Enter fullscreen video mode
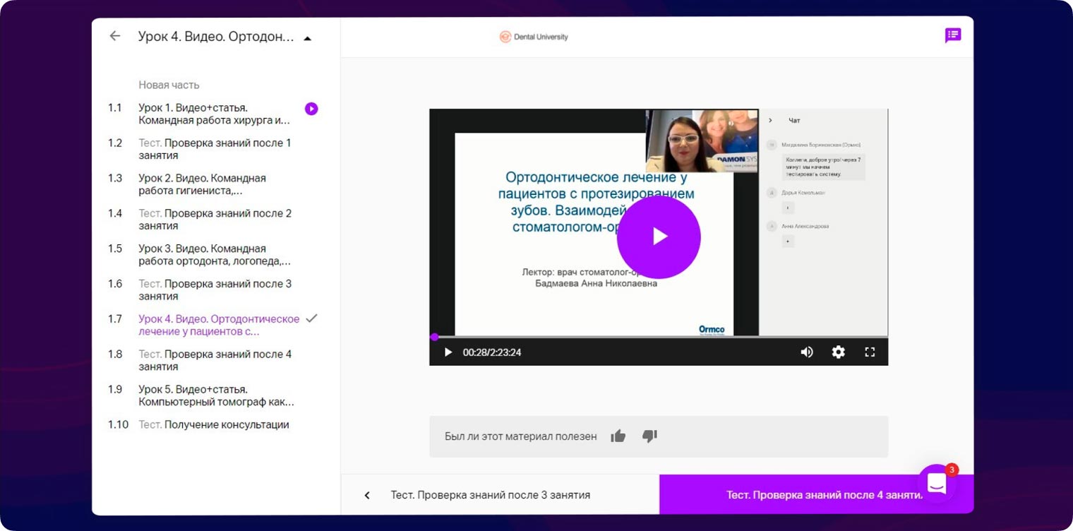The image size is (1073, 531). pos(870,352)
